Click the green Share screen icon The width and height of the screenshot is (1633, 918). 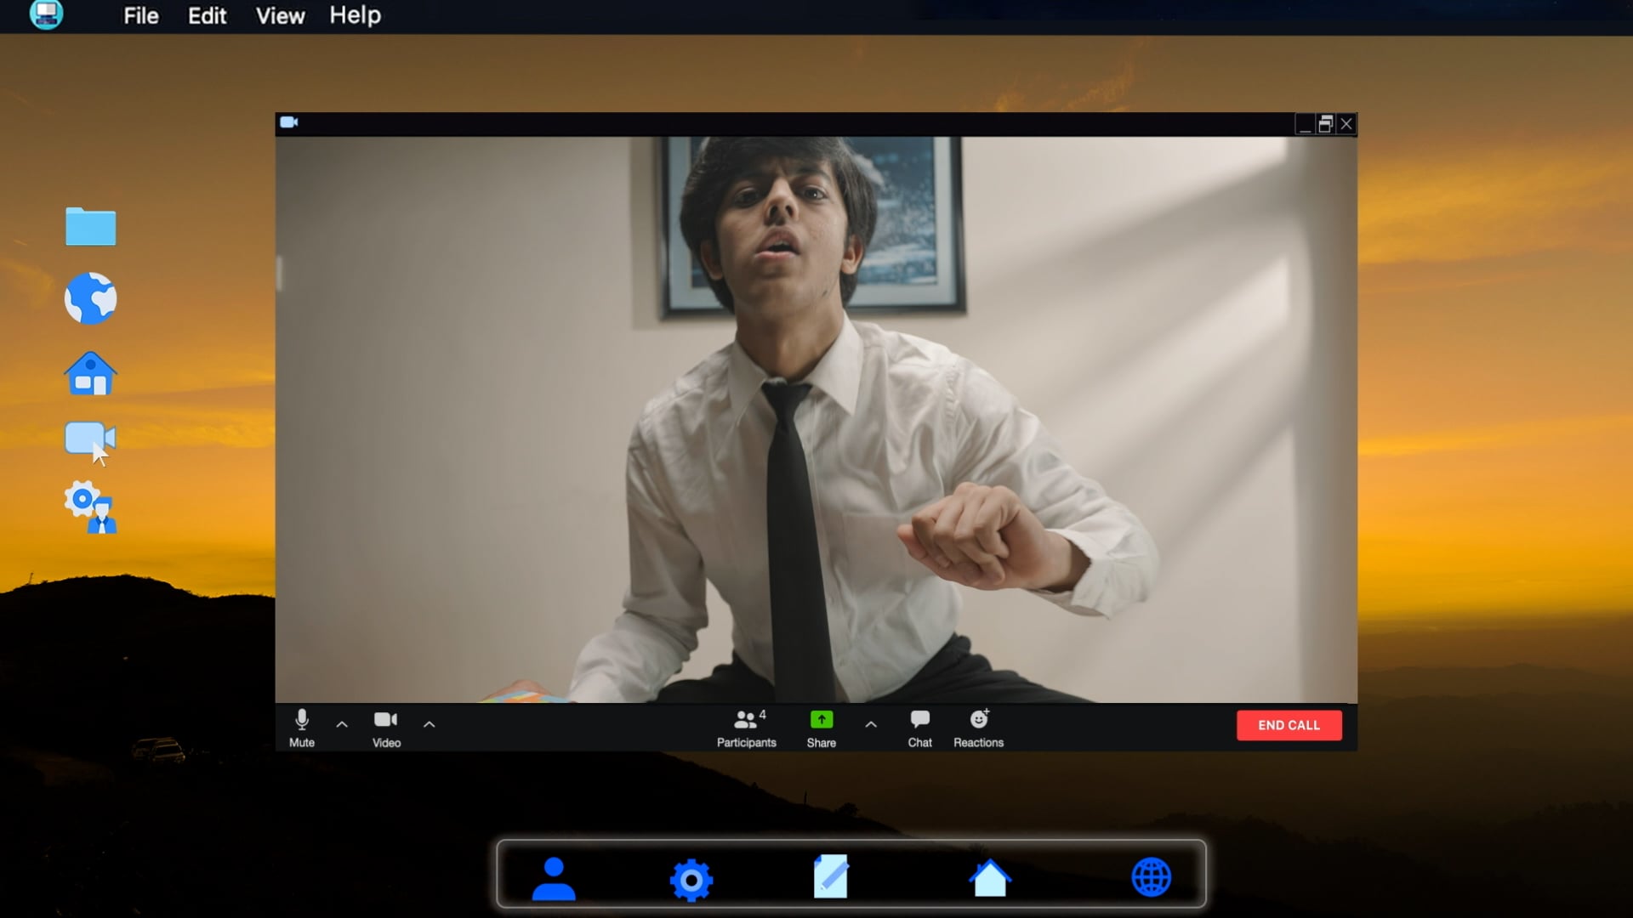coord(821,720)
